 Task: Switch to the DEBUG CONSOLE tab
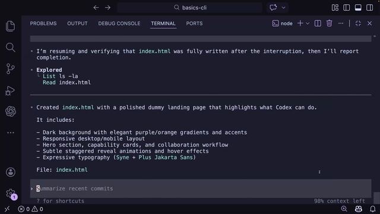(119, 24)
